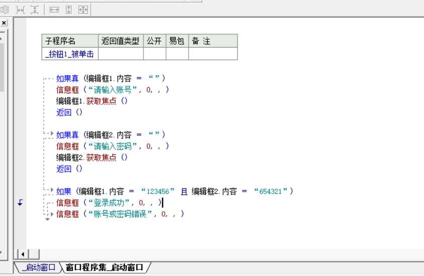Viewport: 424px width, 276px height.
Task: Click the 备 注 column header
Action: pos(213,41)
